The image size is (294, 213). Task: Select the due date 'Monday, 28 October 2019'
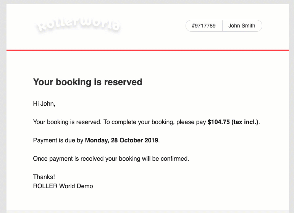tap(121, 140)
